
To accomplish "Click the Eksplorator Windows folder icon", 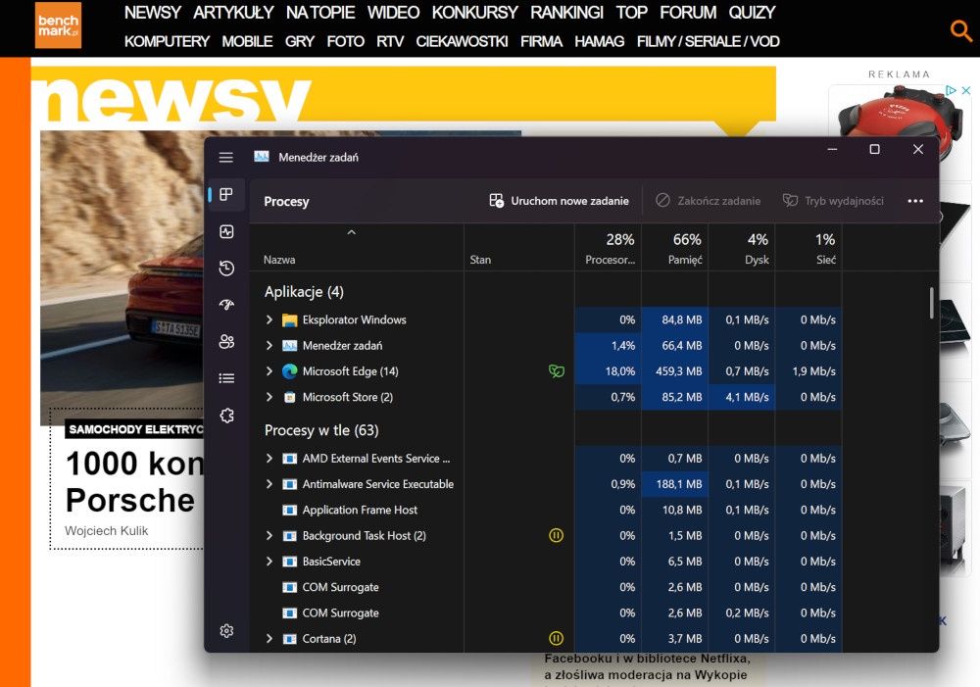I will 289,320.
